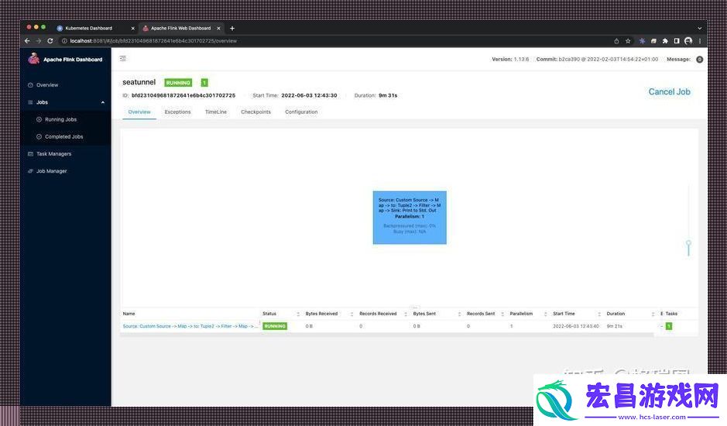Click the browser address bar URL
This screenshot has height=426, width=727.
coord(153,41)
